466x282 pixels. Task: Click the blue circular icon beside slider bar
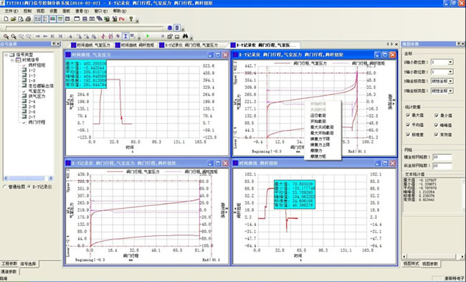point(170,28)
